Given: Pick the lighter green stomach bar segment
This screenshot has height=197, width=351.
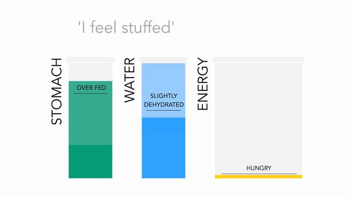Looking at the screenshot, I should (90, 113).
